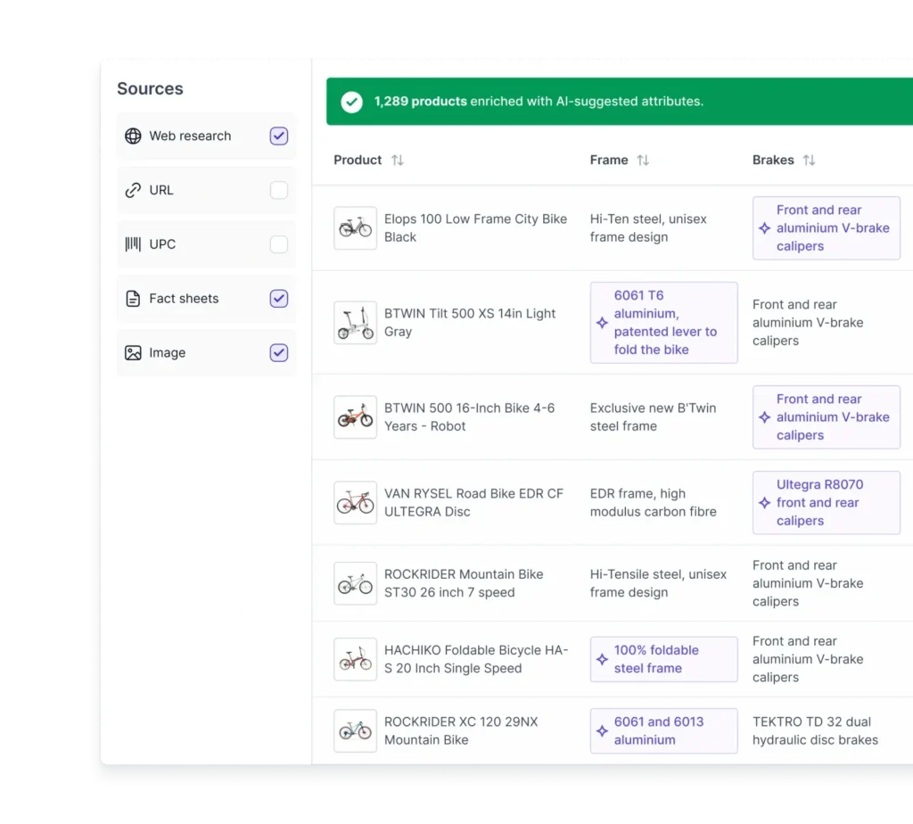Click the Fact sheets document icon

tap(133, 299)
